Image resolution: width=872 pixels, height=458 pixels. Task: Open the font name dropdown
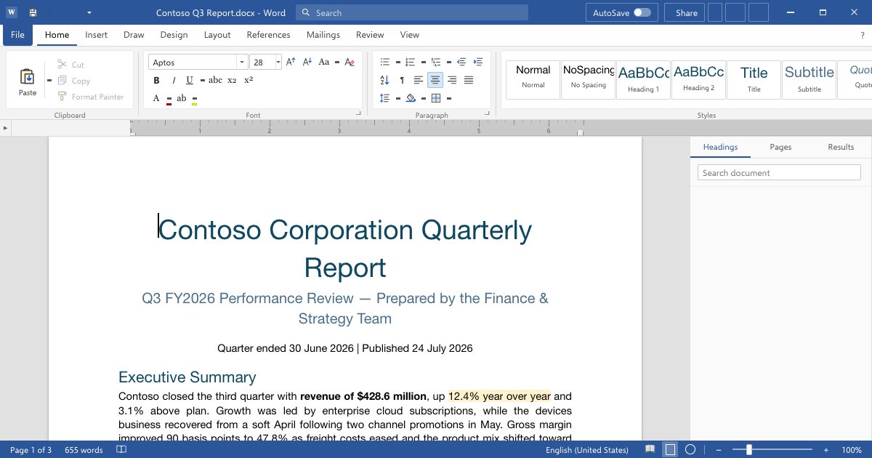pos(241,63)
